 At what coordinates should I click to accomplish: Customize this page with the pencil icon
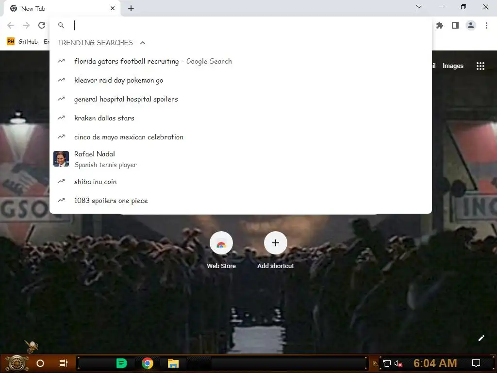[481, 338]
